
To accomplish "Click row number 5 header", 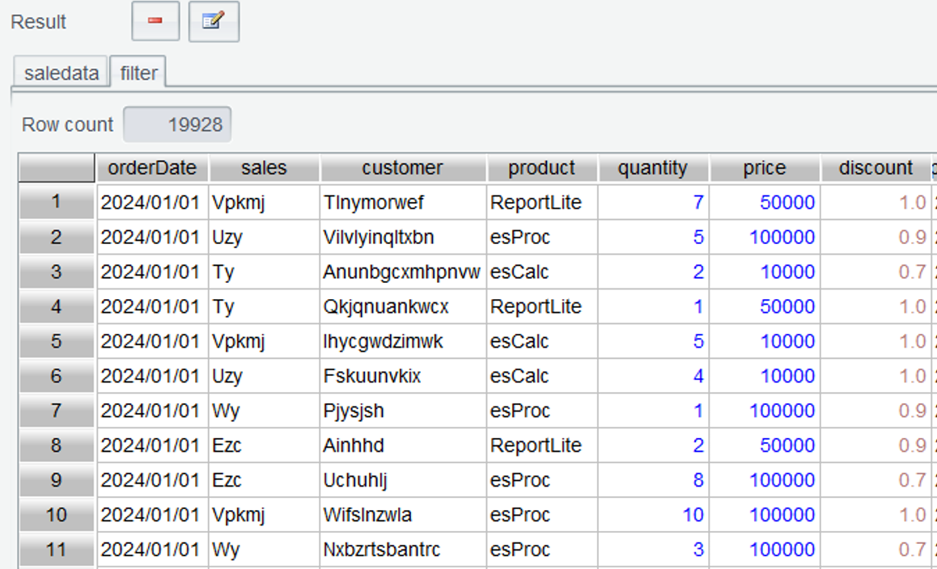I will pos(56,341).
